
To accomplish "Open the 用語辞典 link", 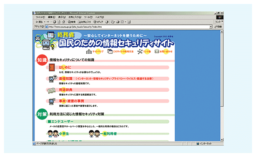I will (x=66, y=90).
